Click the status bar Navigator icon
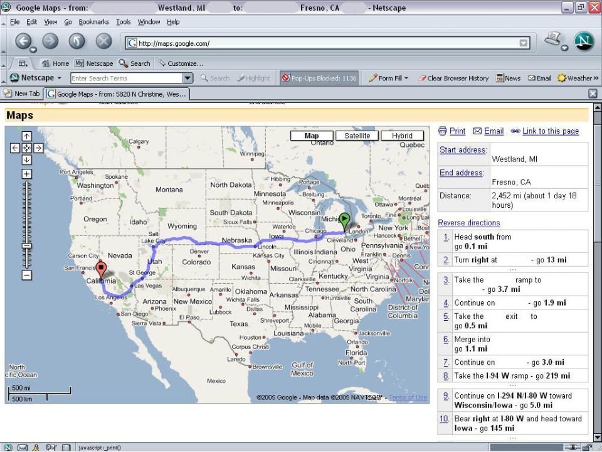This screenshot has width=602, height=452. (8, 448)
